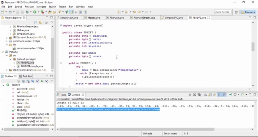258x137 pixels.
Task: Minimize the Project Explorer panel
Action: [x=47, y=17]
